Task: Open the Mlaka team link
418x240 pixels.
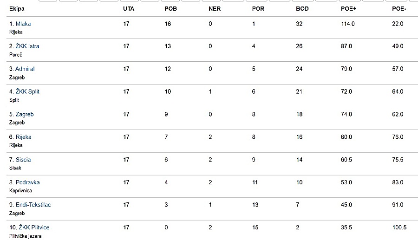Action: pos(23,24)
